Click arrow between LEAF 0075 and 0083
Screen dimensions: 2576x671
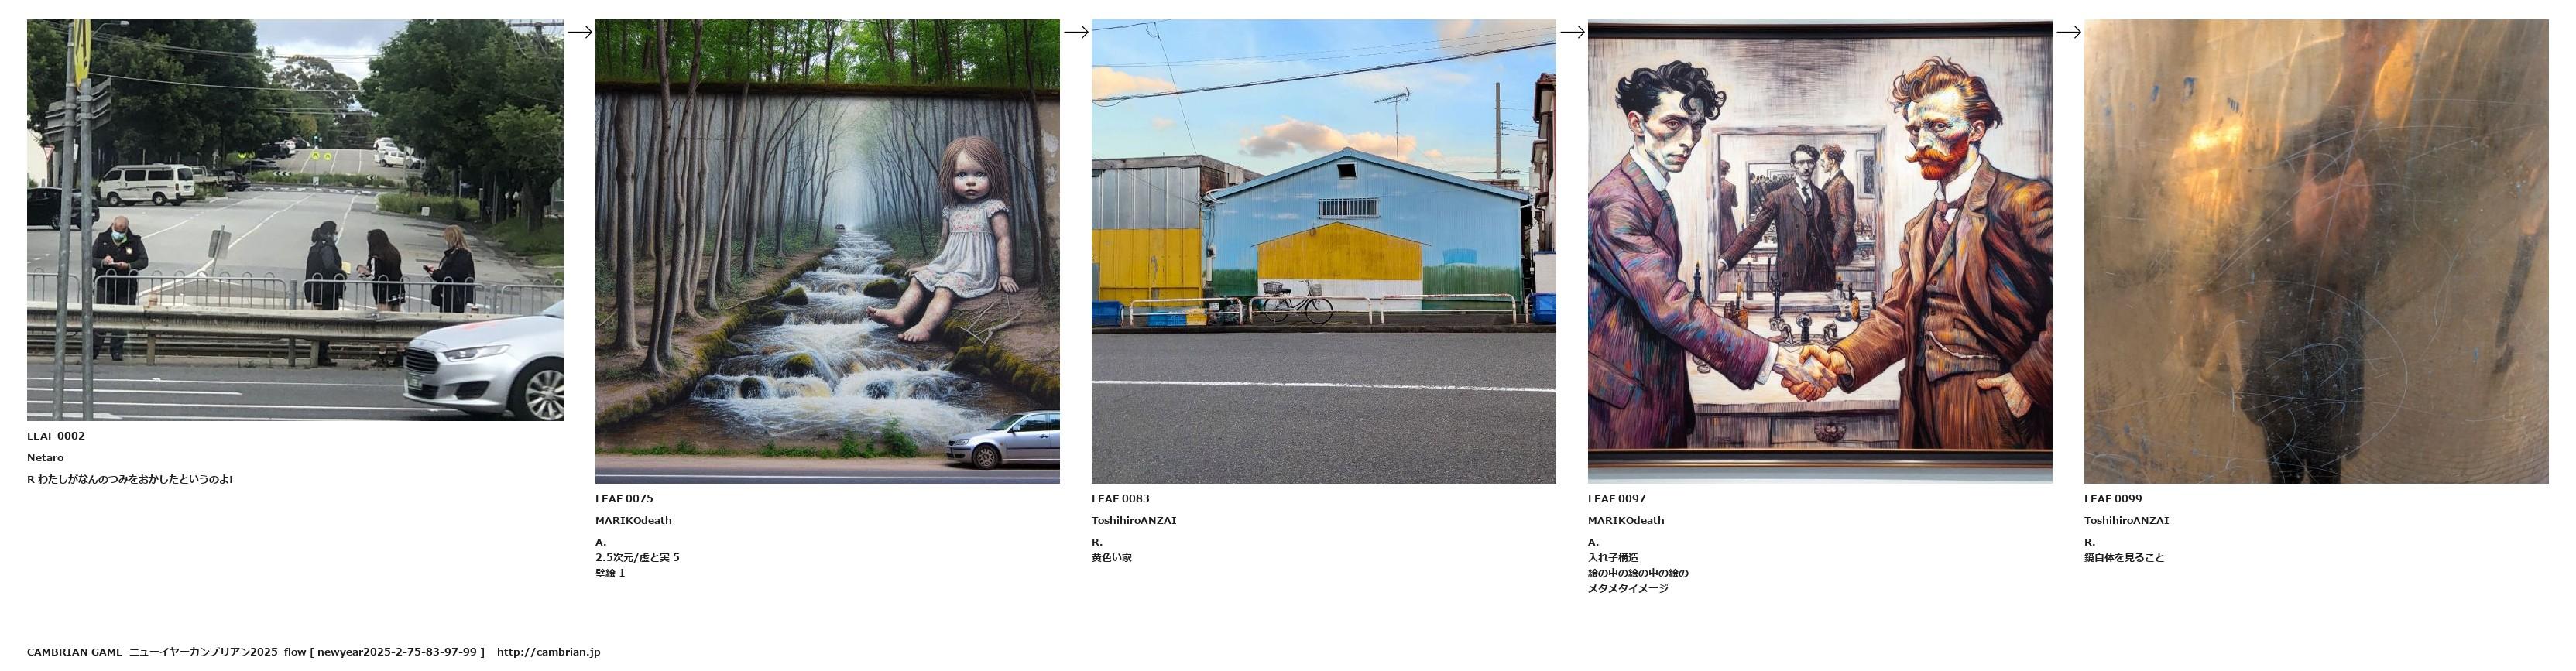pos(1076,32)
